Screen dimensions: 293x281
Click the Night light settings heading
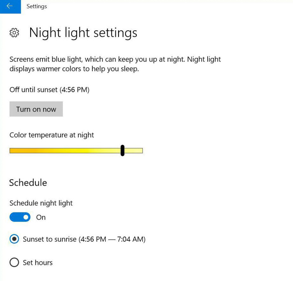83,33
